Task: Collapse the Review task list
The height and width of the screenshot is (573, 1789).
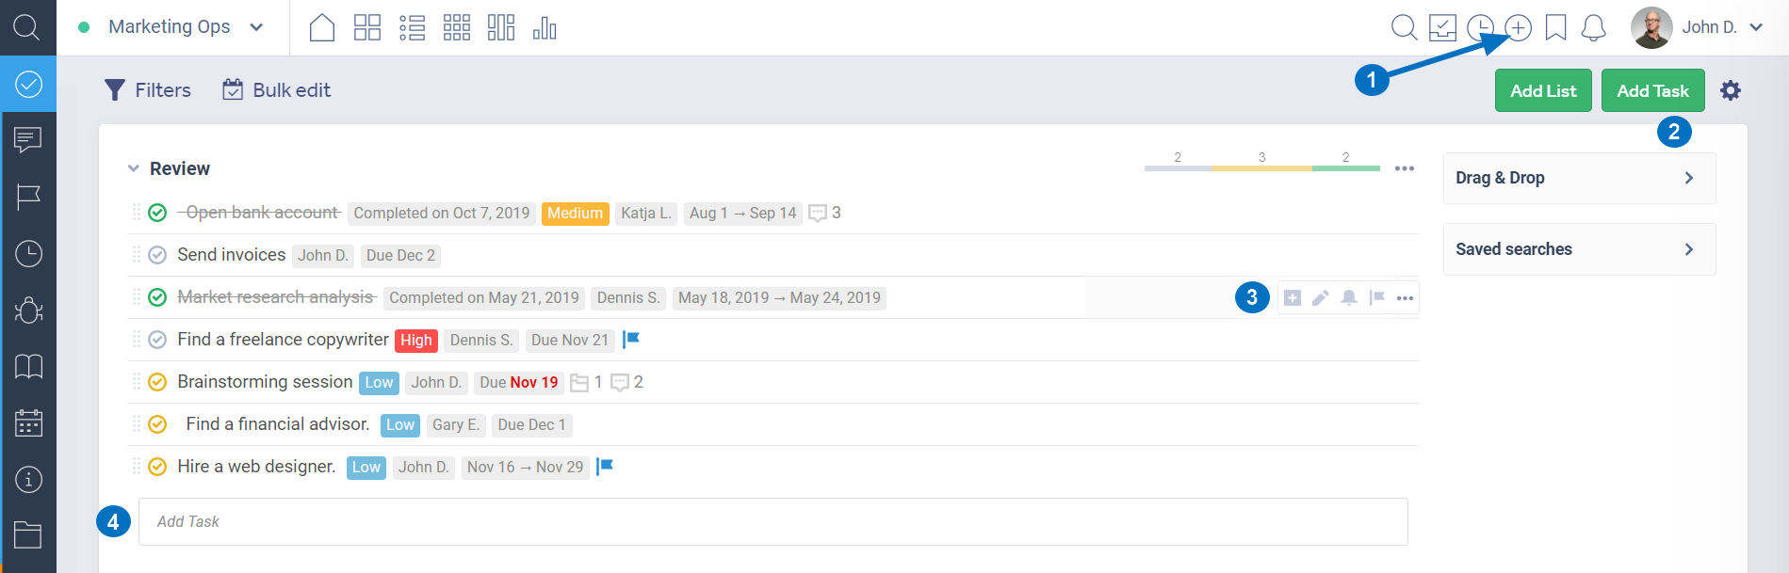Action: click(134, 168)
